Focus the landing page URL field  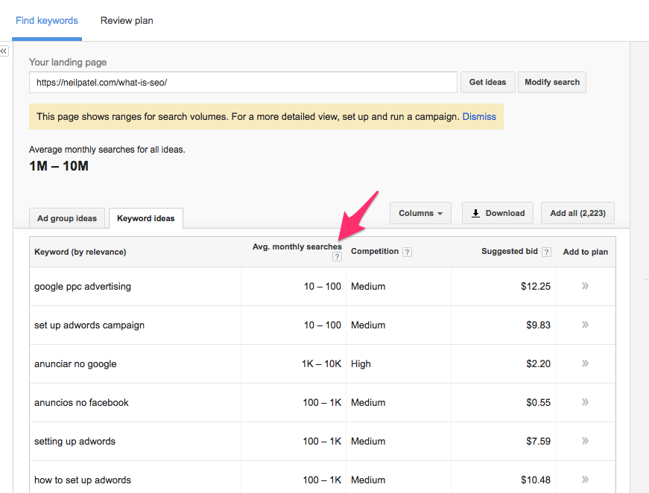(x=243, y=82)
